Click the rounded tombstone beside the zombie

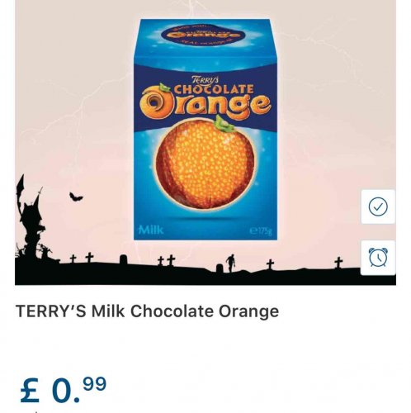[x=220, y=268]
